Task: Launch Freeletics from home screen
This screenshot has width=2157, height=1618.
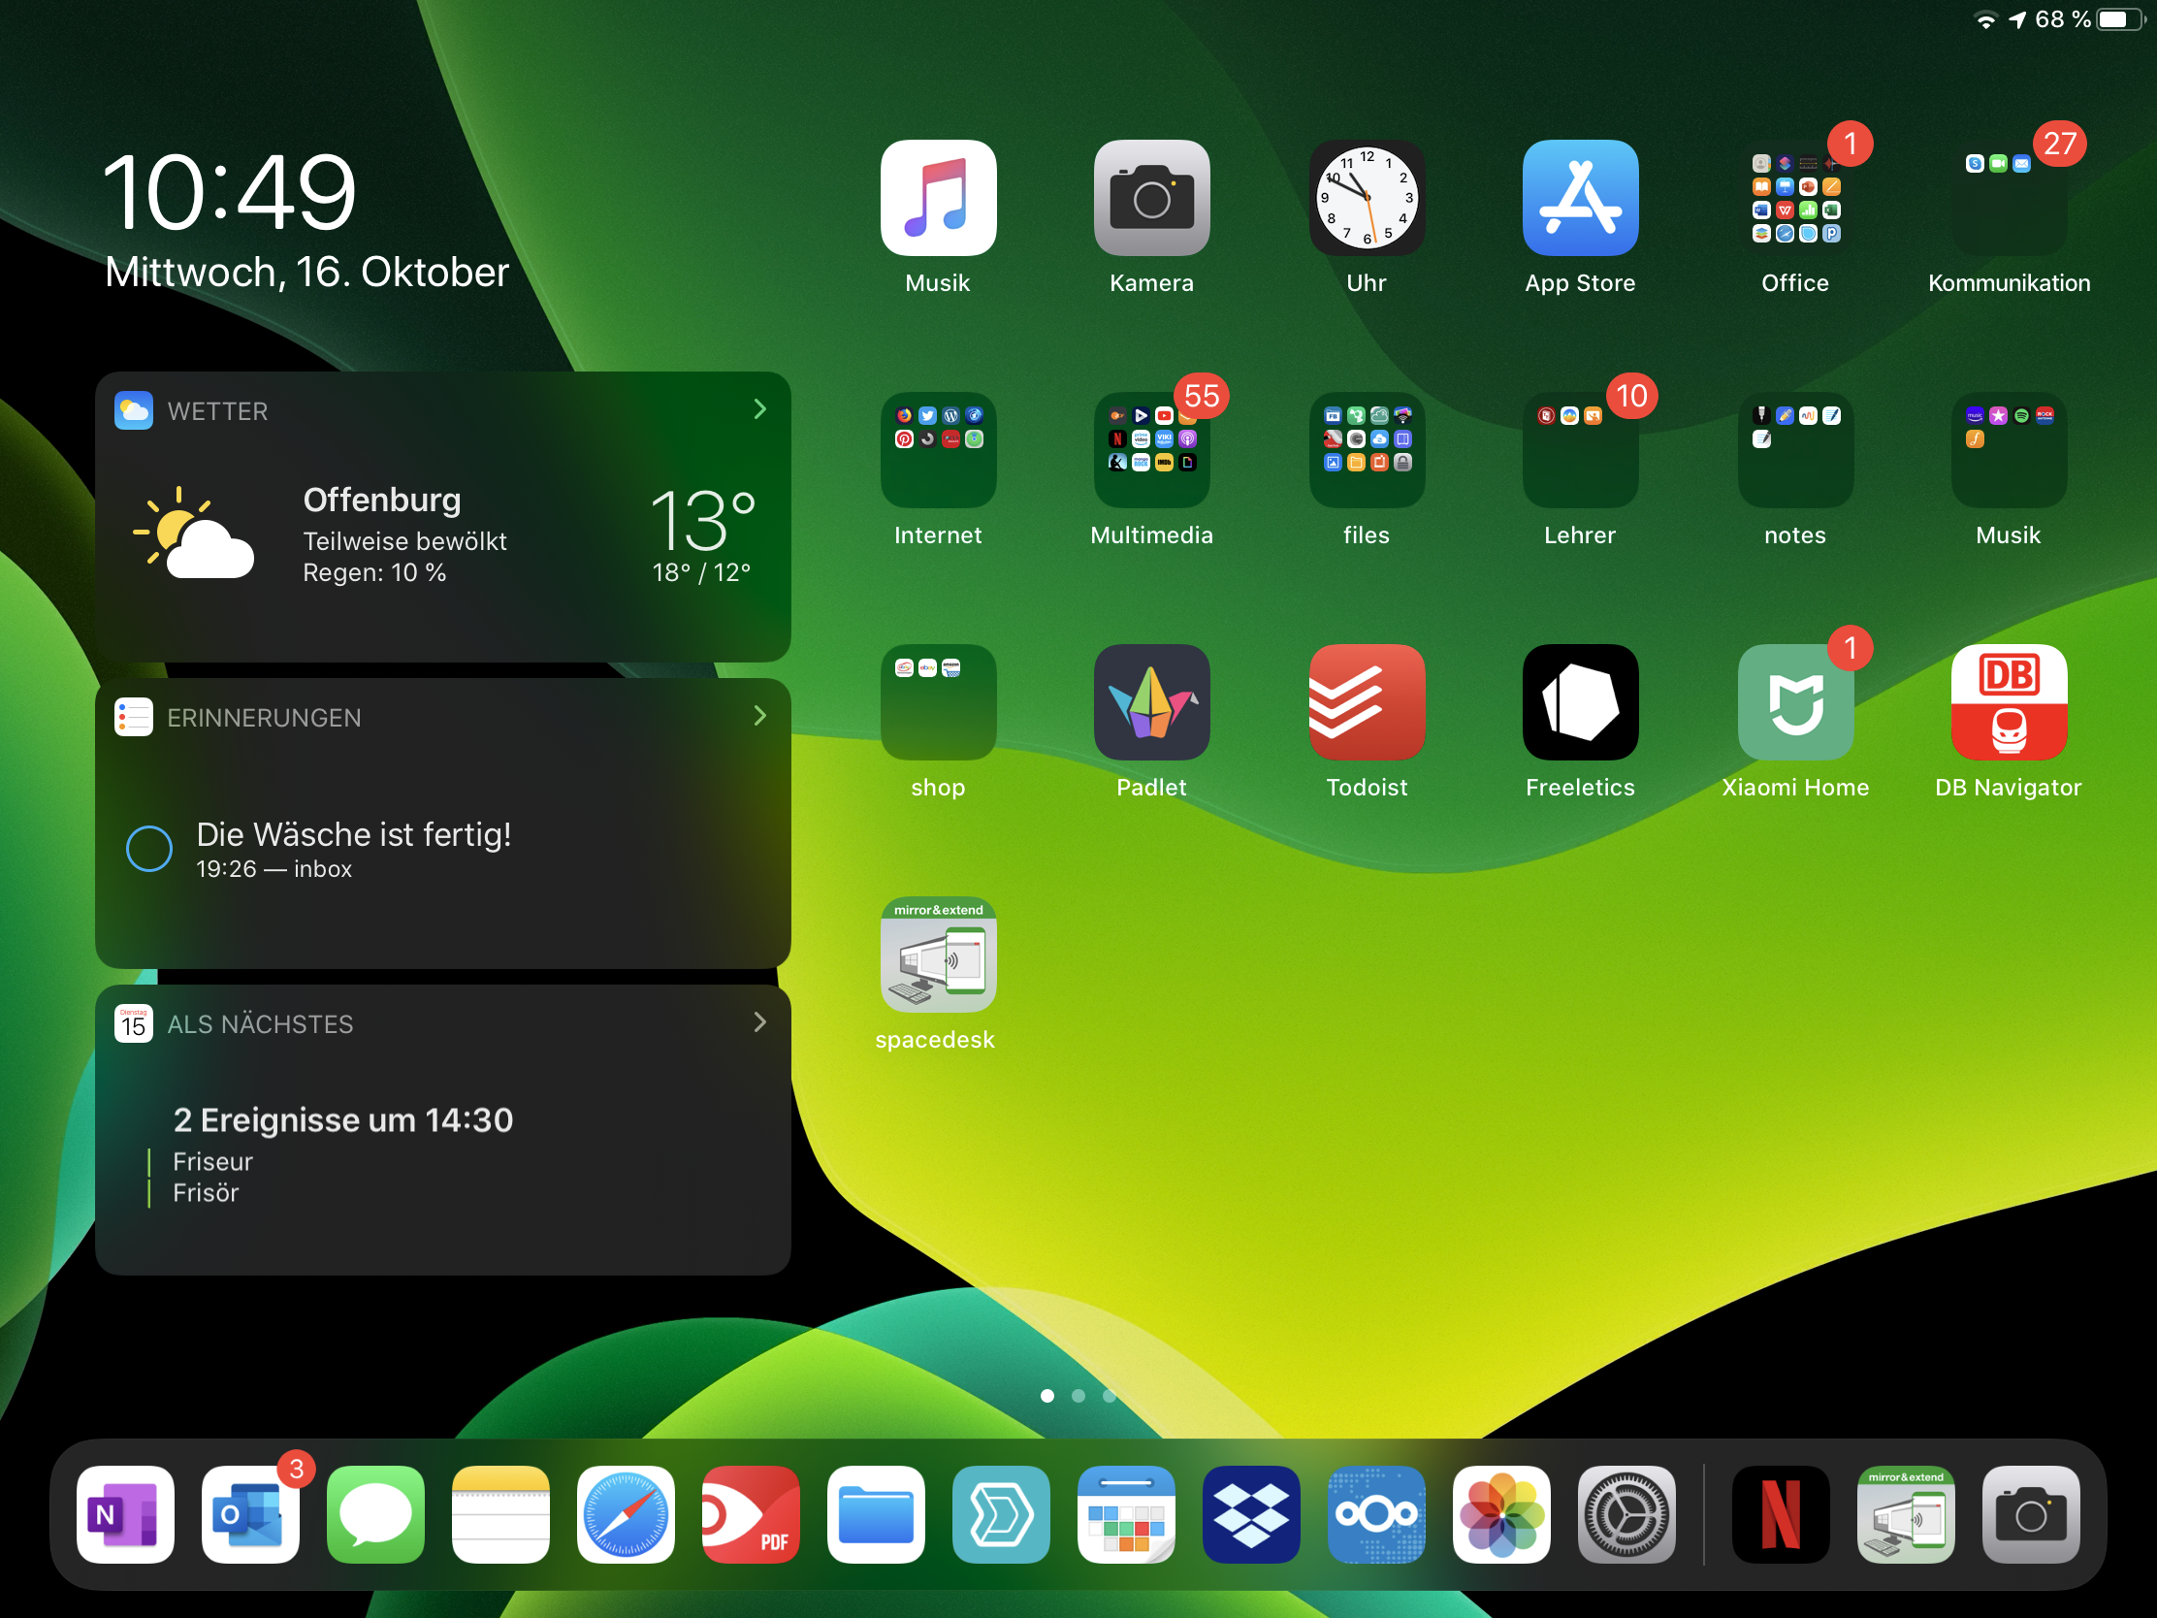Action: 1580,702
